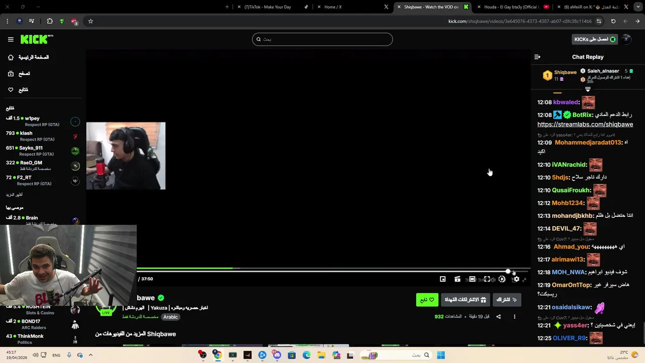Go to الصفحة الرئيسية home

[28, 57]
